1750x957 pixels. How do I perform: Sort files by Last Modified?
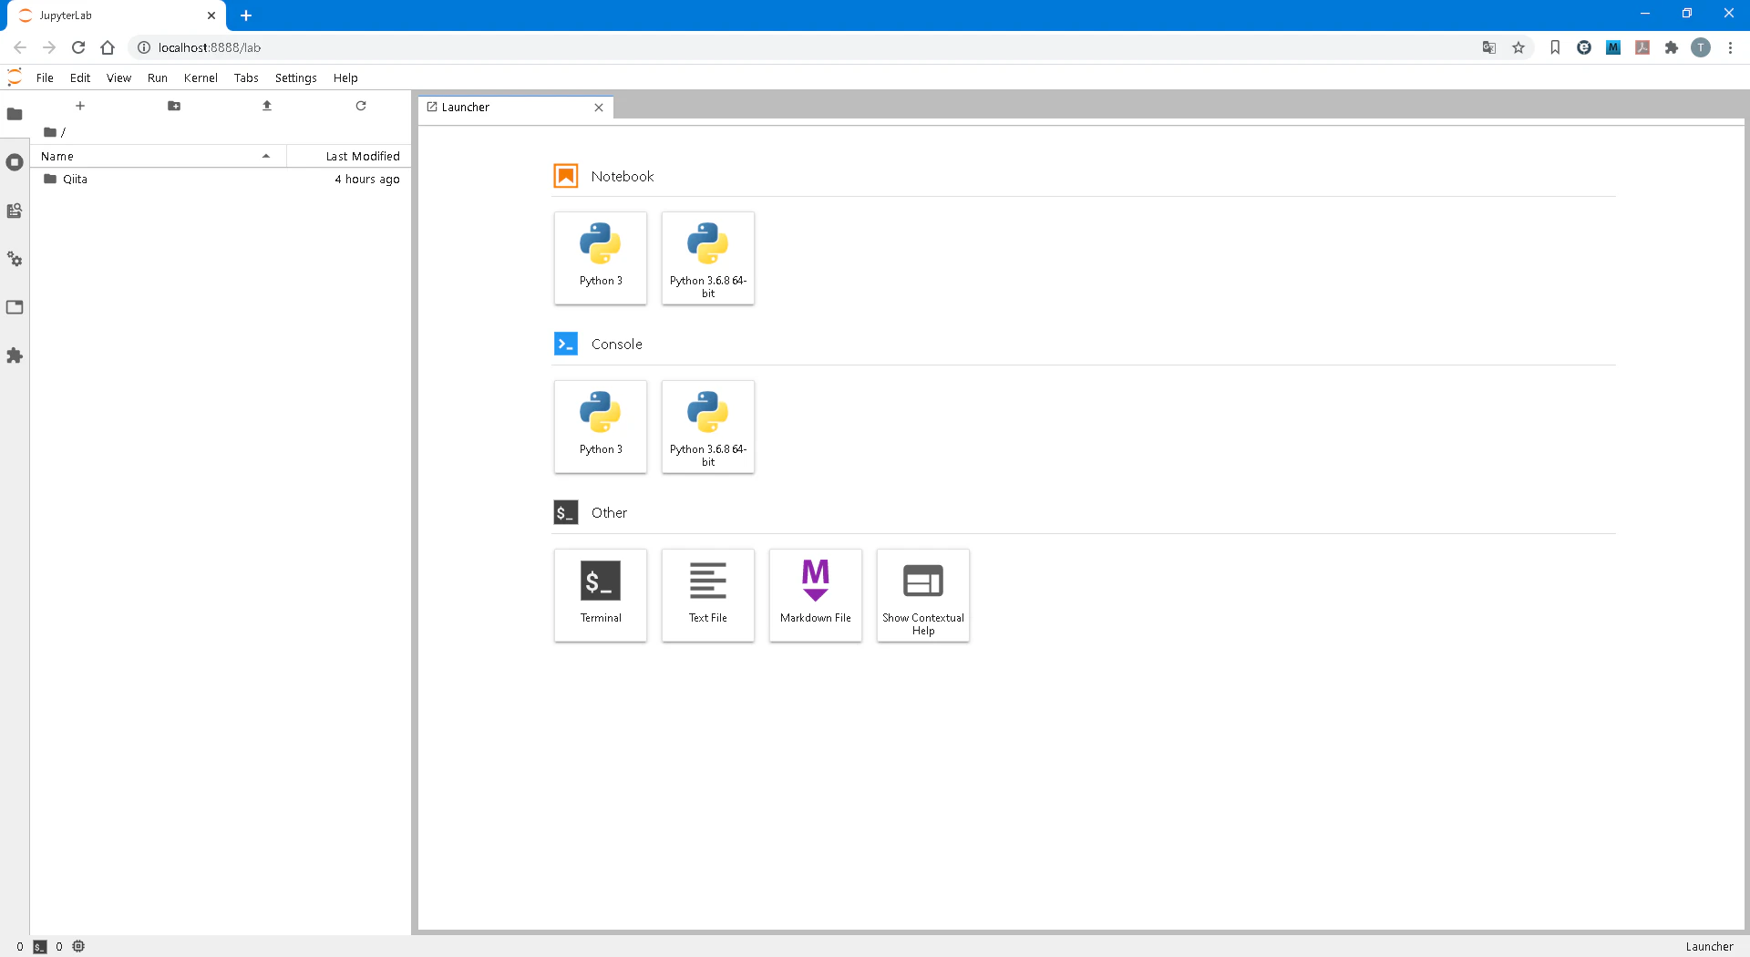click(x=349, y=156)
